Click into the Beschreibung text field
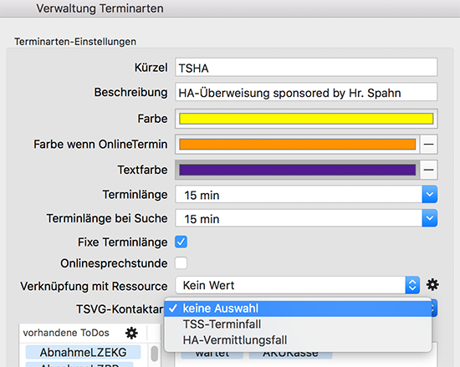 (306, 92)
